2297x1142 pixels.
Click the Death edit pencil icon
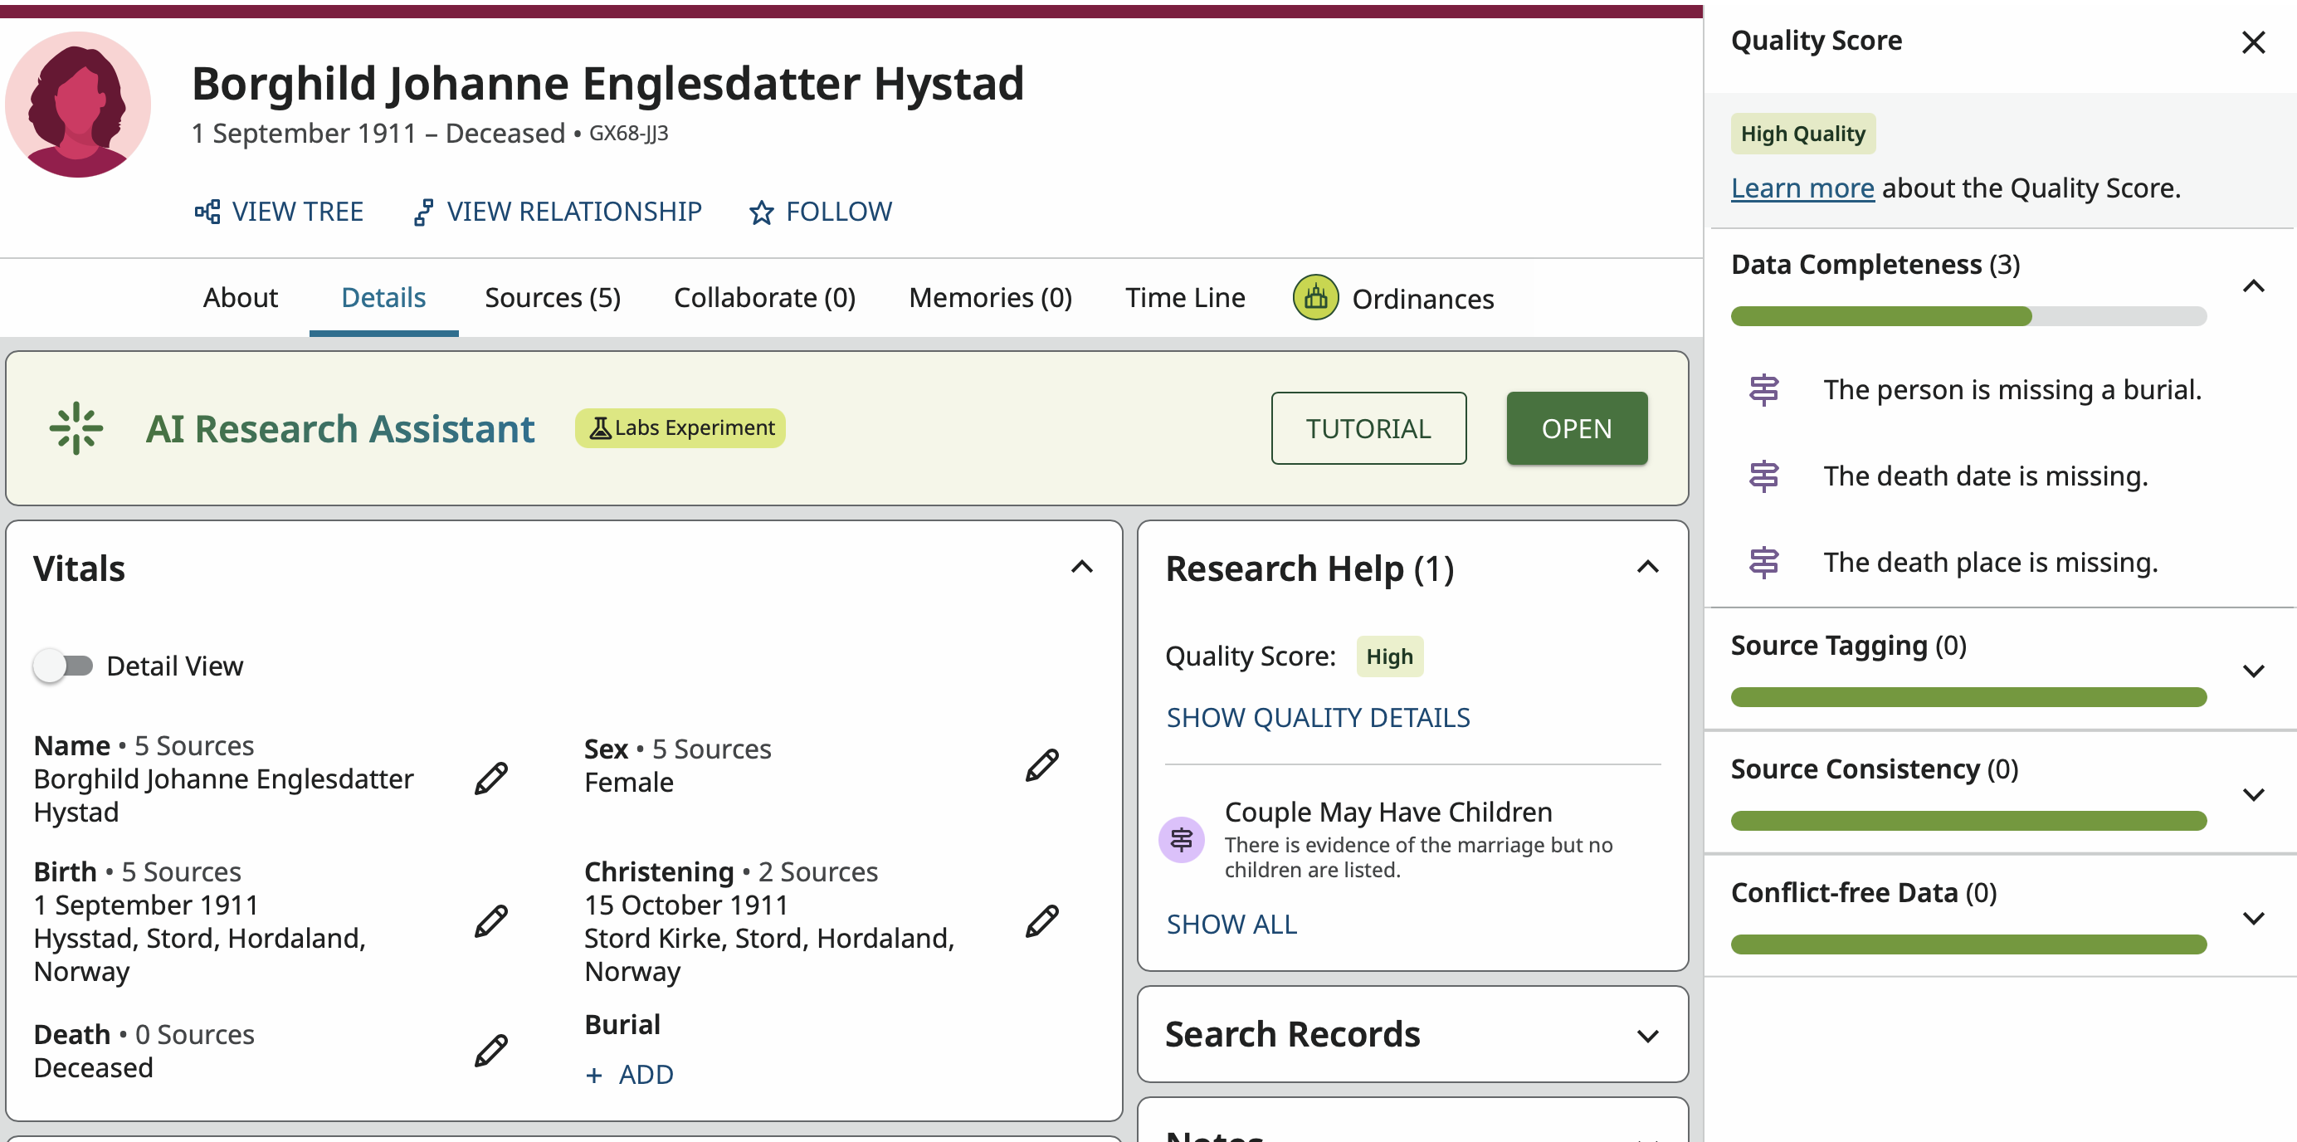click(490, 1050)
